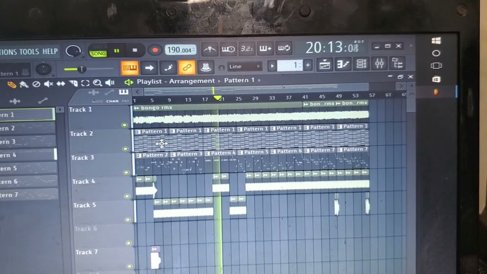
Task: Toggle typing keyboard to piano icon
Action: point(129,68)
